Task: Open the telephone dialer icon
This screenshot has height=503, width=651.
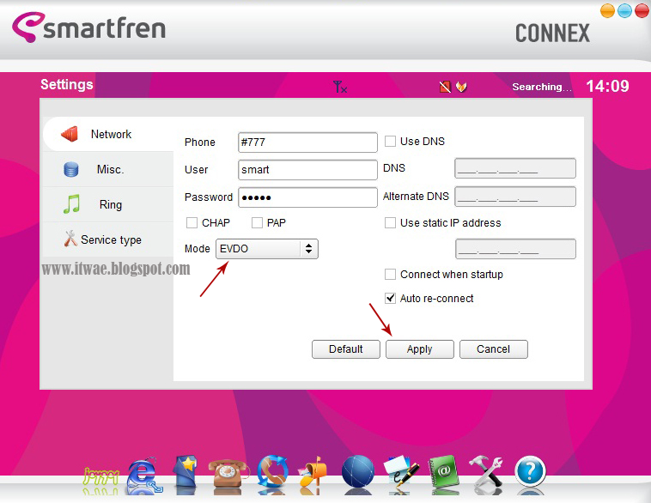Action: pyautogui.click(x=227, y=474)
